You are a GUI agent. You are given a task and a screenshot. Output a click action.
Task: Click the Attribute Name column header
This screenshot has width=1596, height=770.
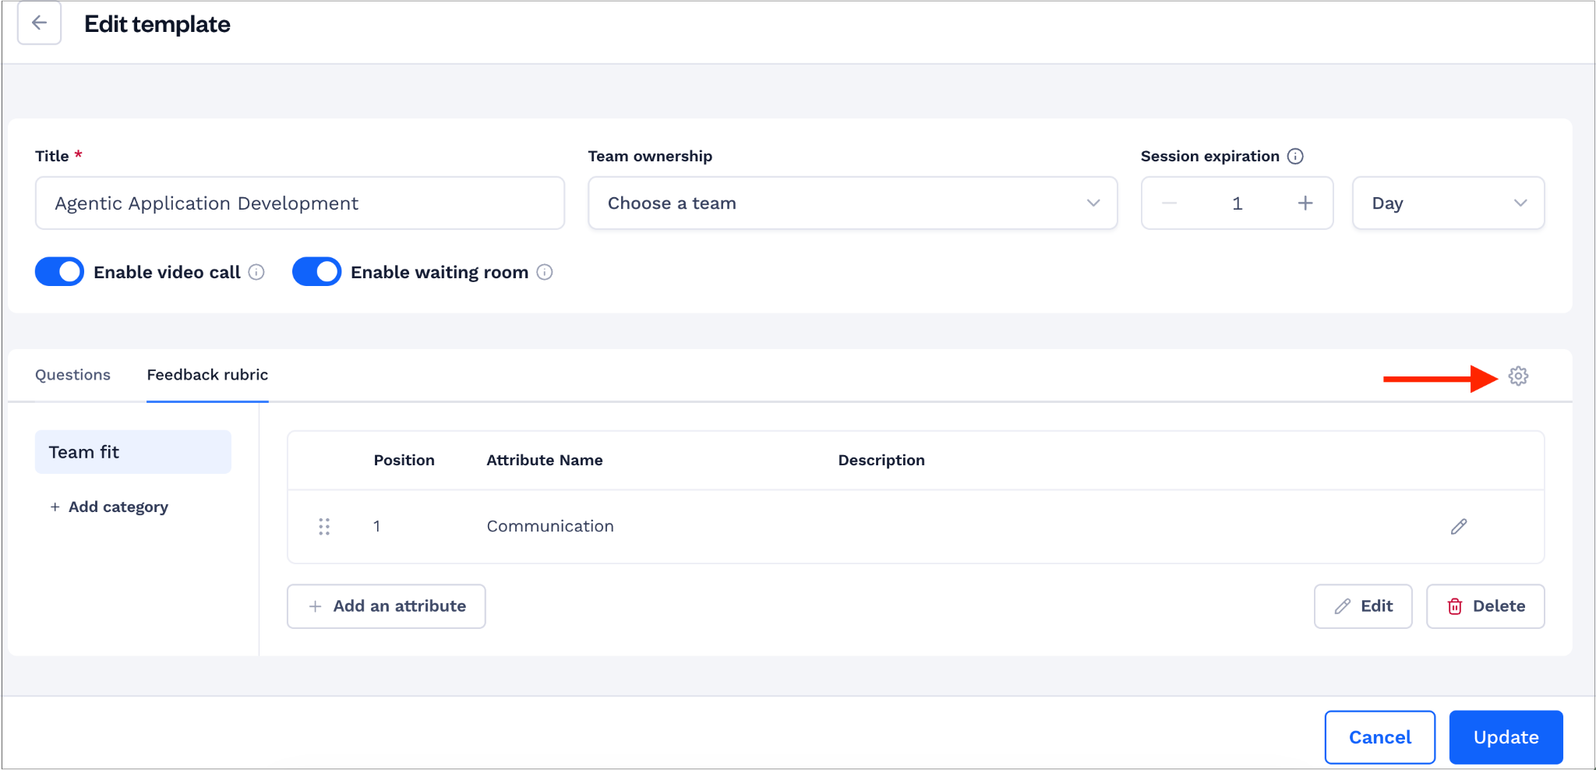[x=545, y=461]
